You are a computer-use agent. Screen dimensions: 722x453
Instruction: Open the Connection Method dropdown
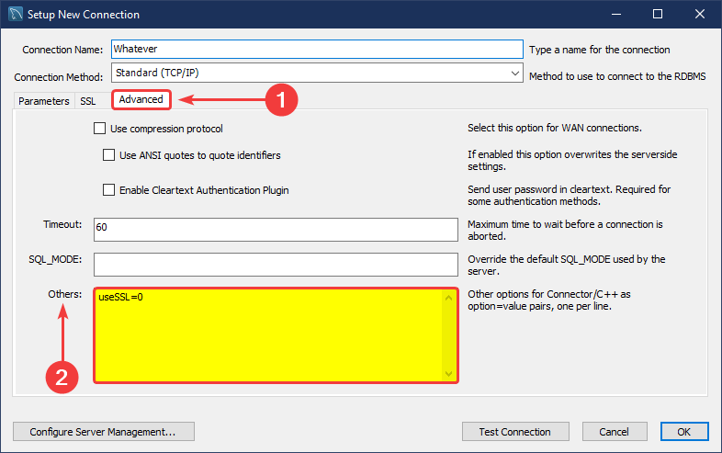(x=513, y=73)
